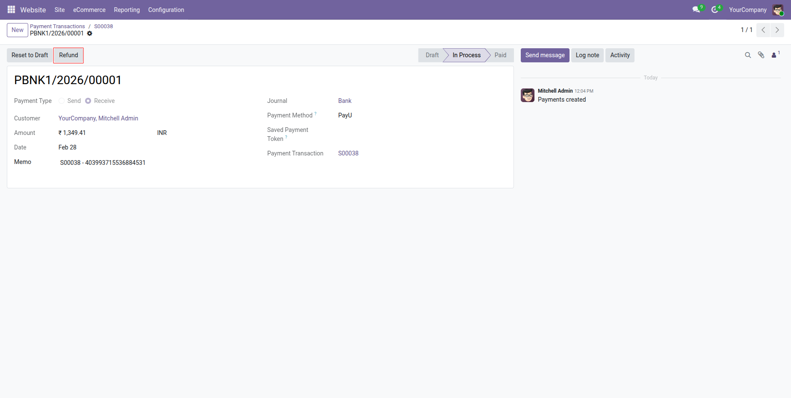Viewport: 791px width, 398px height.
Task: Go to next record arrow
Action: coord(777,30)
